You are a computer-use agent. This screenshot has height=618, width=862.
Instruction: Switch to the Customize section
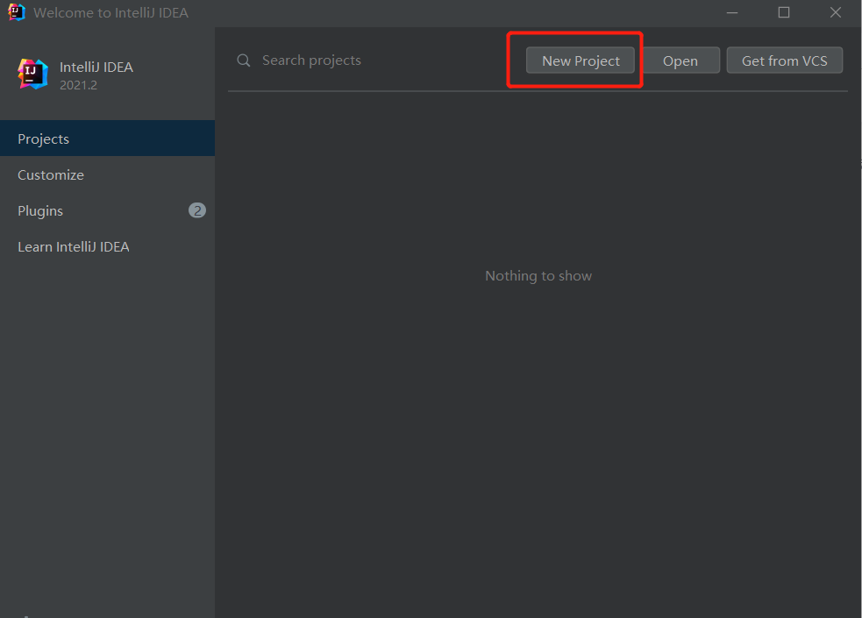(51, 175)
